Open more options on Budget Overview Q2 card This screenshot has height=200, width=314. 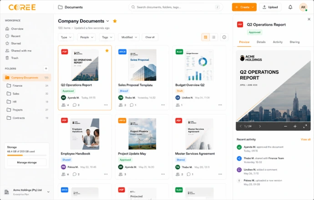tap(220, 105)
